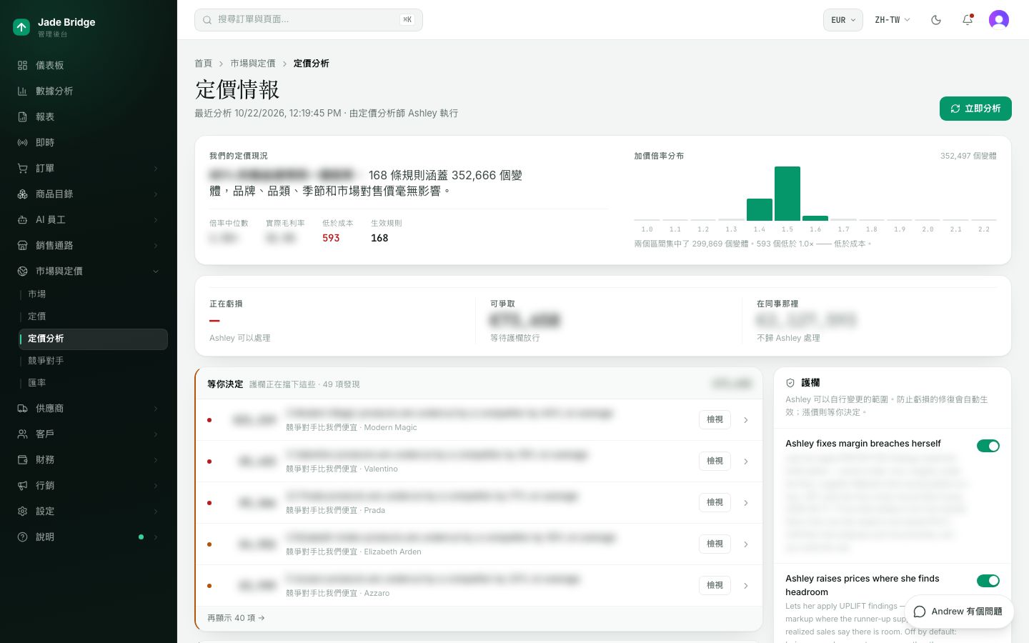Select the 市場 submenu item
This screenshot has width=1029, height=643.
94,294
